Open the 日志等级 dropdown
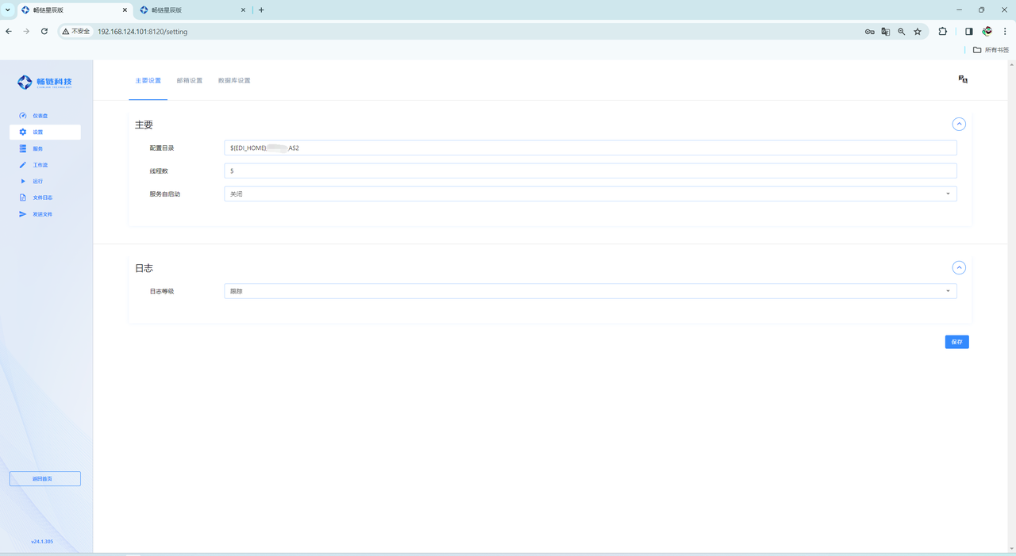Viewport: 1016px width, 556px height. [590, 291]
